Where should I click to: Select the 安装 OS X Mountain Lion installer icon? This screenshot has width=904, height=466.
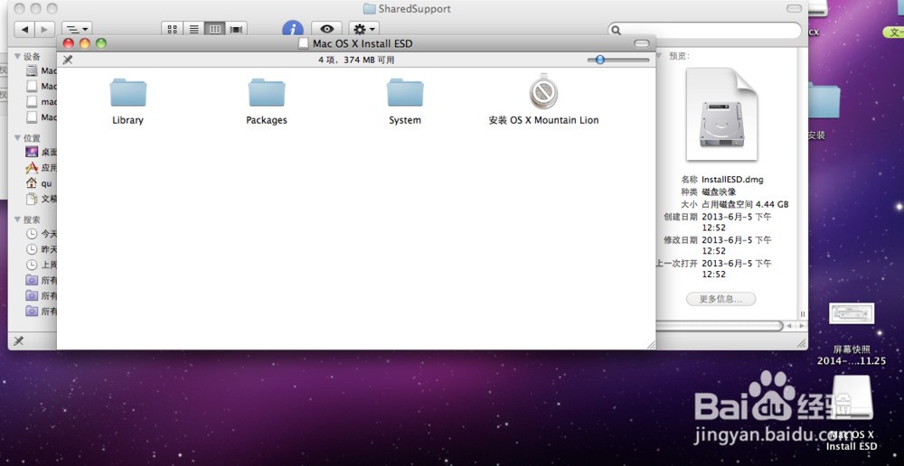pos(543,91)
